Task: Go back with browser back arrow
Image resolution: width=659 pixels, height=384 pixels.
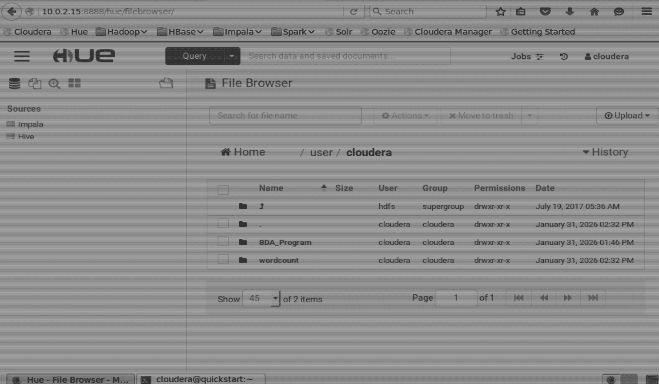Action: (12, 11)
